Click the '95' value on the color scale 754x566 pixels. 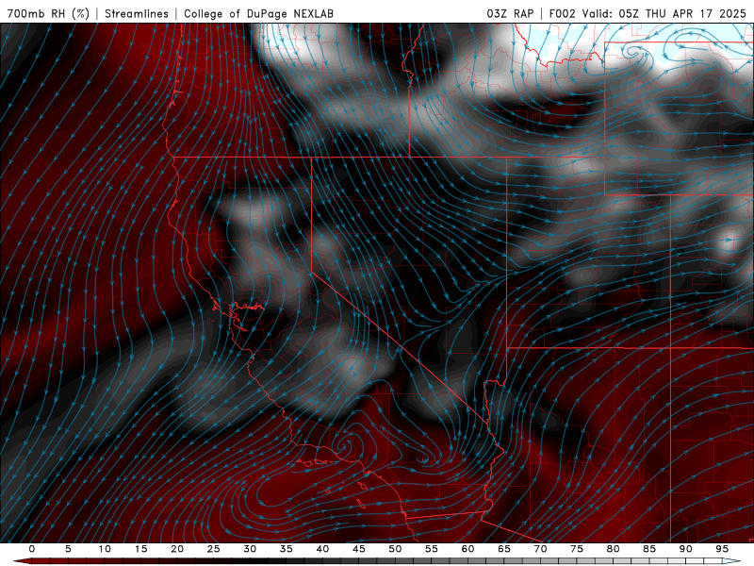[x=722, y=549]
